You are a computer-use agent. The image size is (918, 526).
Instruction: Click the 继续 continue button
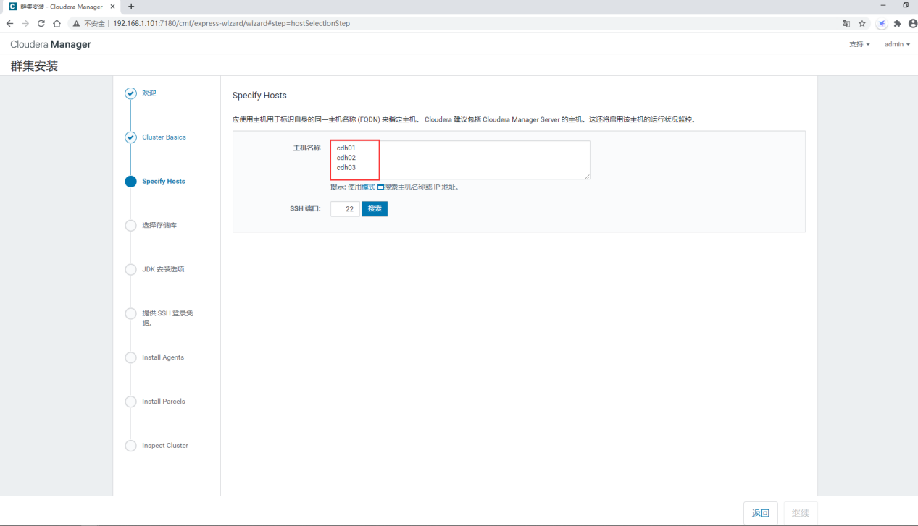(x=801, y=513)
